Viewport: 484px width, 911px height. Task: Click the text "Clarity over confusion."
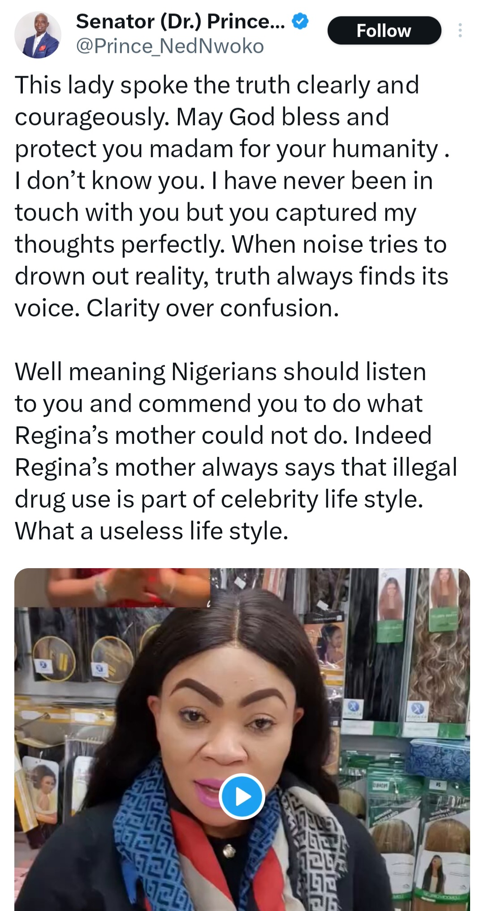tap(213, 308)
